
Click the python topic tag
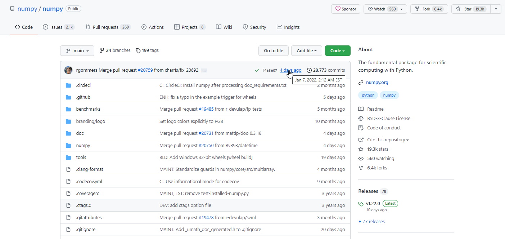point(368,95)
